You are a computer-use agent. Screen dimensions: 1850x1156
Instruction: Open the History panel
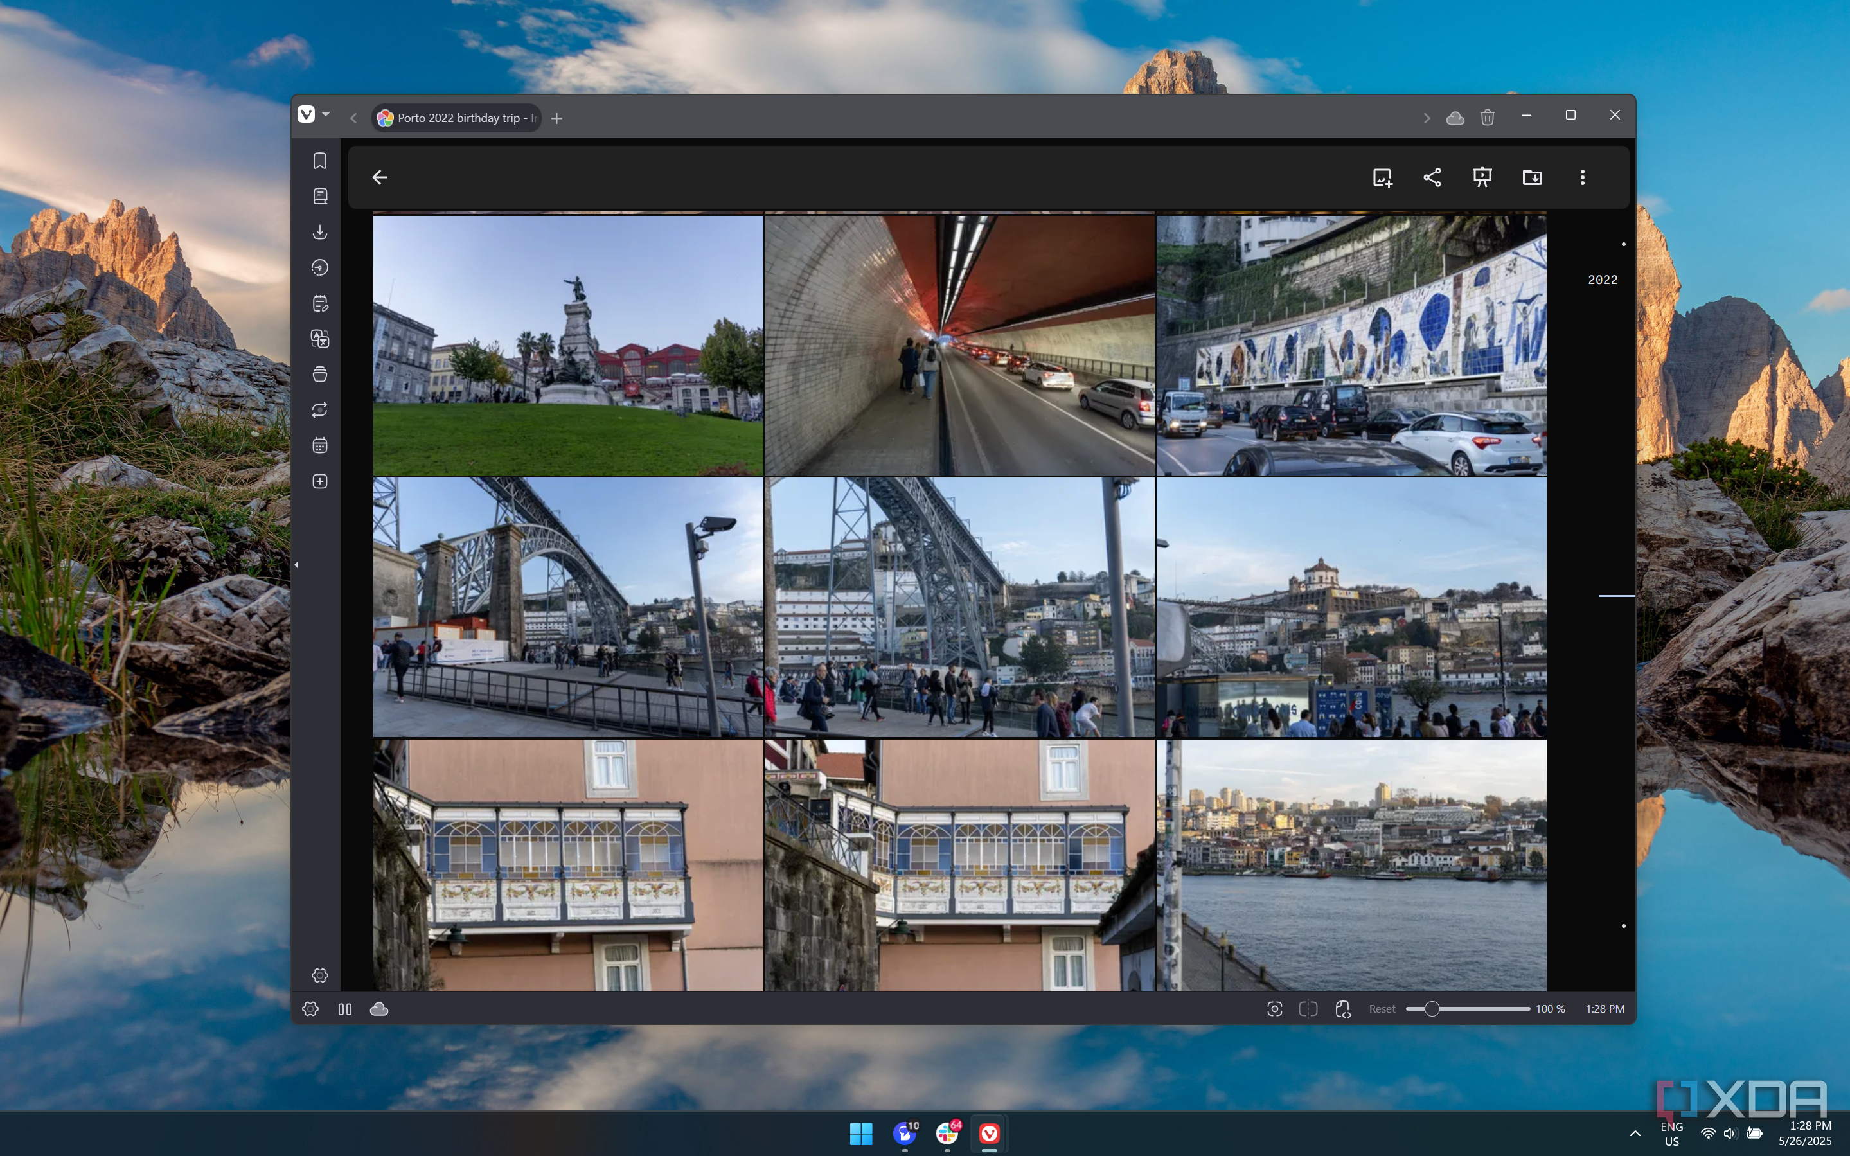319,267
